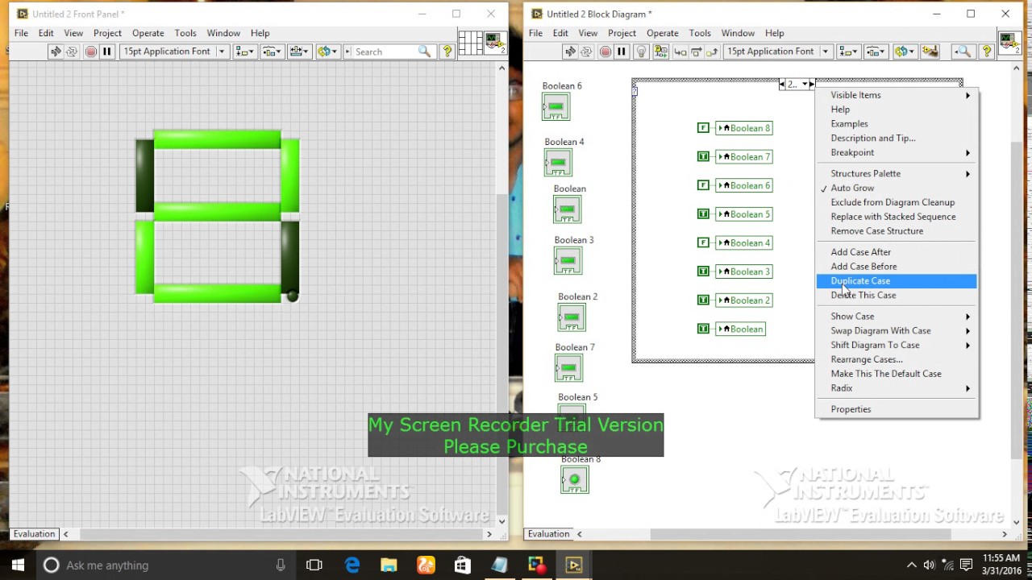Click previous case arrow on case structure
This screenshot has height=580, width=1032.
click(782, 85)
